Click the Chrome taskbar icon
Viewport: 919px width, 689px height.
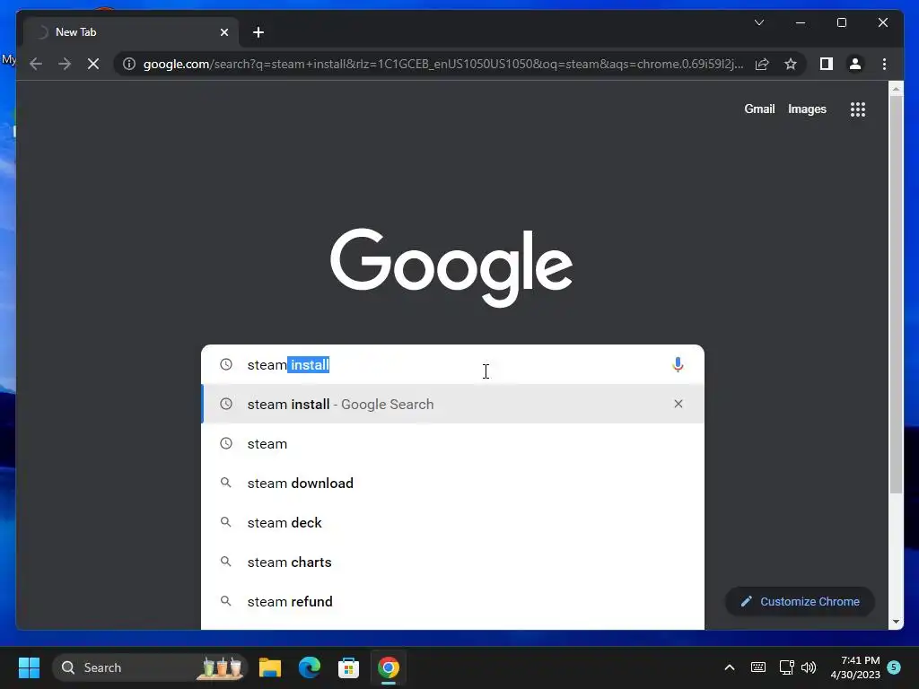[388, 667]
